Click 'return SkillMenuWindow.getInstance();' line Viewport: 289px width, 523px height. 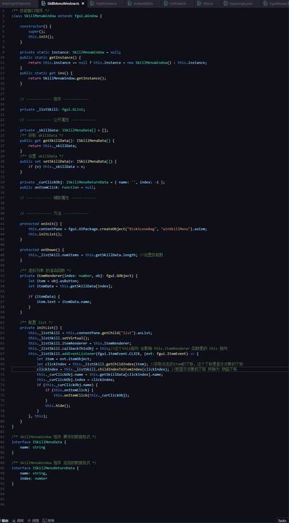[67, 78]
